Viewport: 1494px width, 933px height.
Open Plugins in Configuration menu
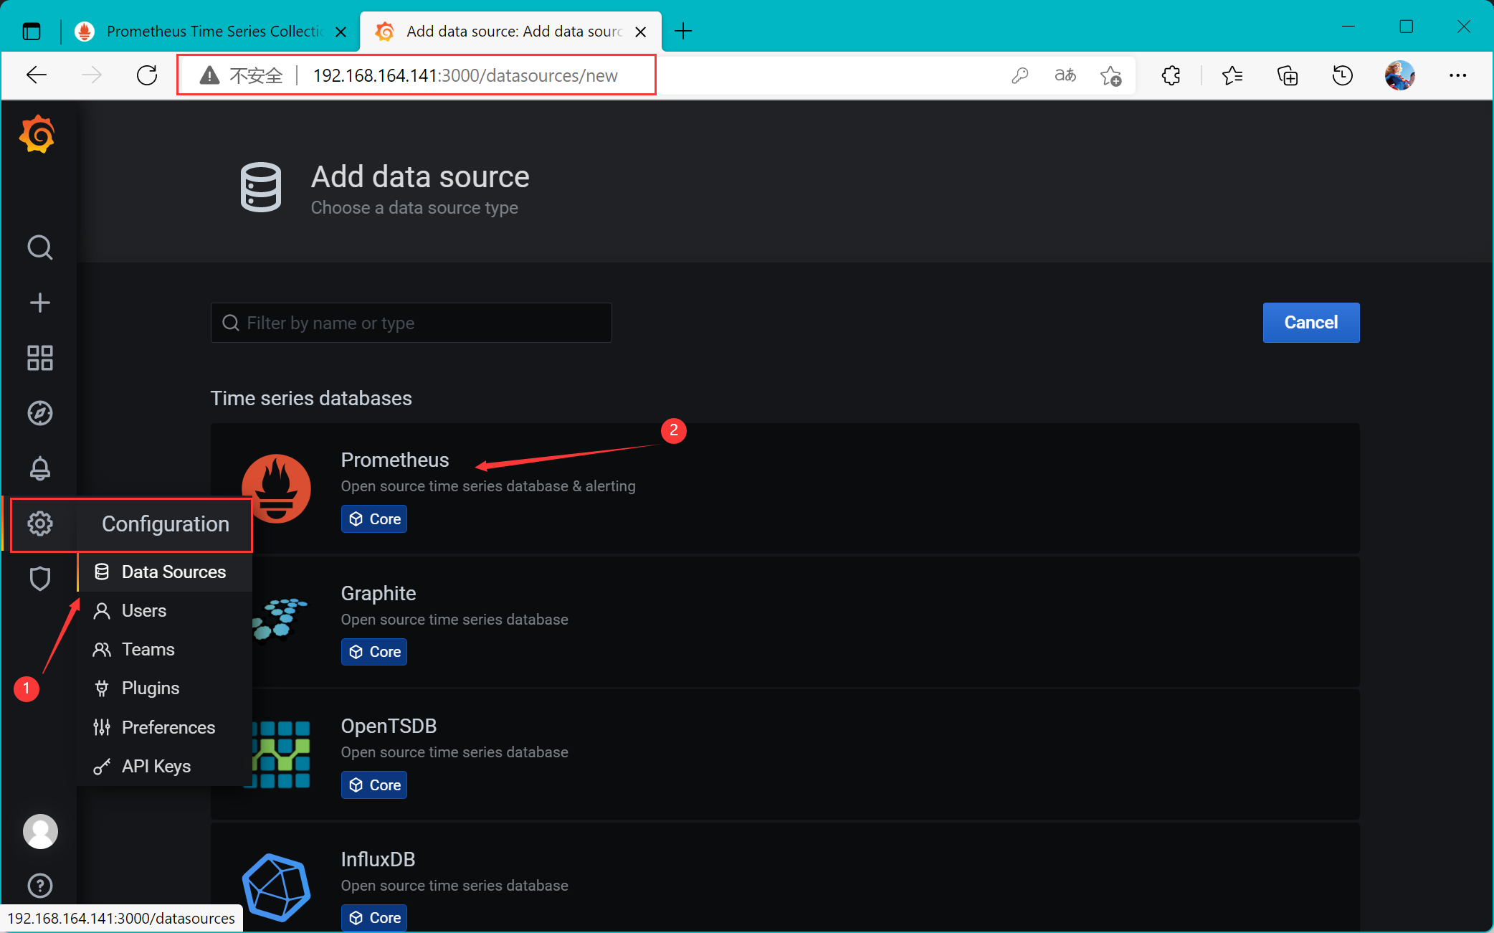165,688
